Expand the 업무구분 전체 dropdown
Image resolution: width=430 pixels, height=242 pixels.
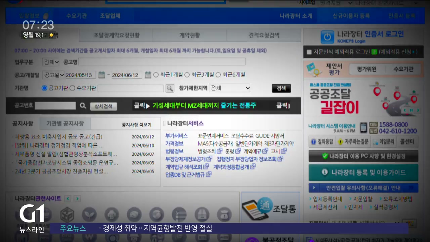tap(51, 62)
